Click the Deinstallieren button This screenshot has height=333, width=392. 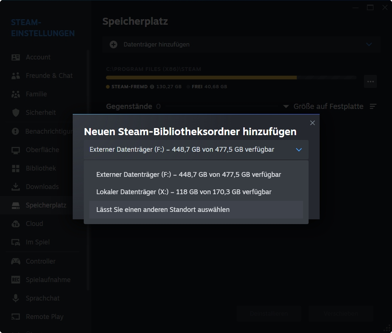click(269, 313)
